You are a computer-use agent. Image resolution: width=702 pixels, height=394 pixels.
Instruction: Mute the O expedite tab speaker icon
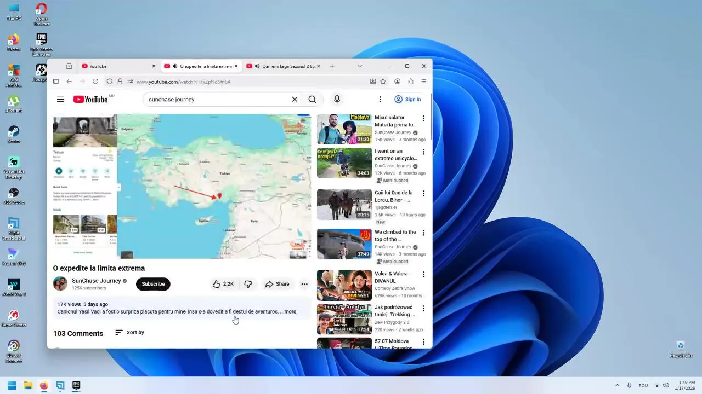click(175, 66)
